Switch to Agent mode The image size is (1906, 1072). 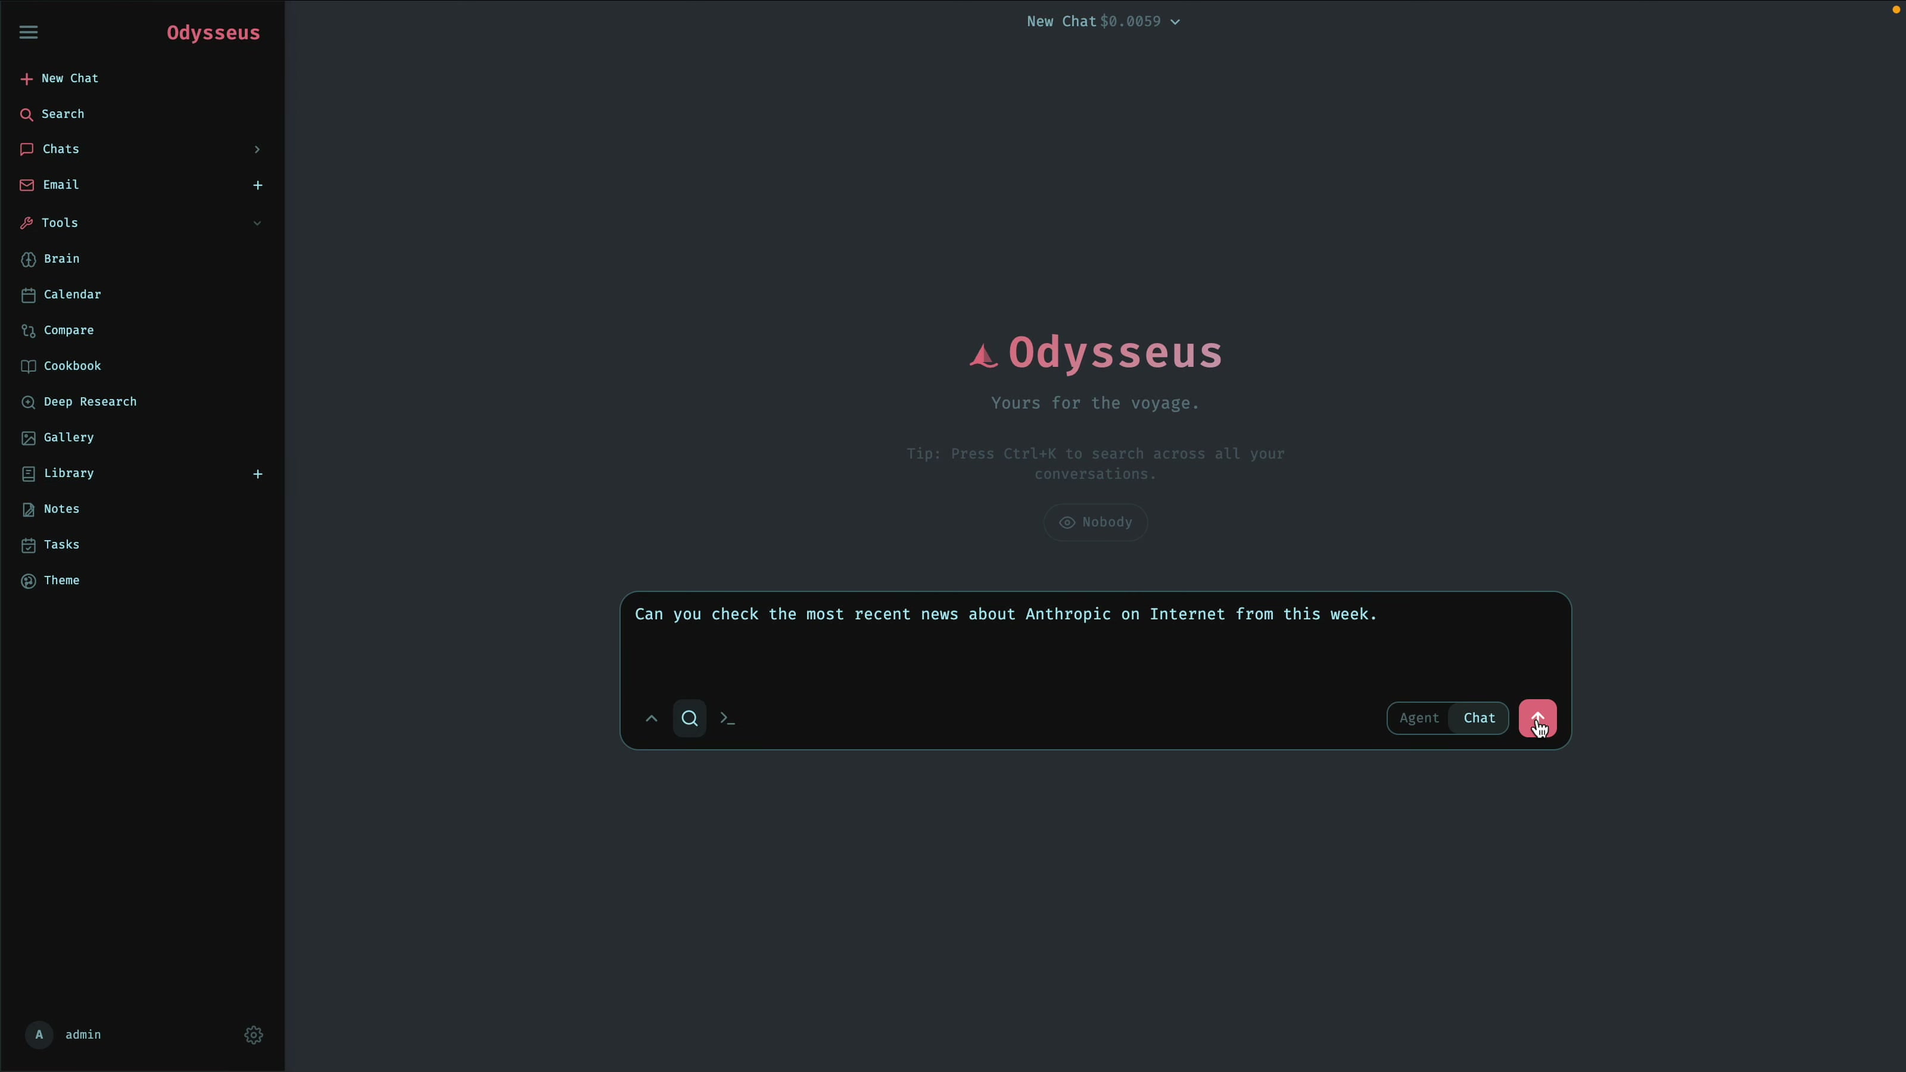tap(1418, 718)
